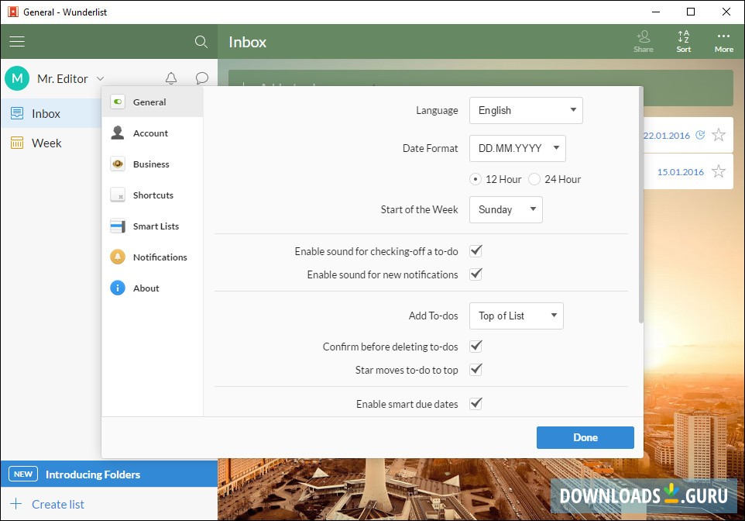Image resolution: width=745 pixels, height=521 pixels.
Task: Click the Done button
Action: coord(585,437)
